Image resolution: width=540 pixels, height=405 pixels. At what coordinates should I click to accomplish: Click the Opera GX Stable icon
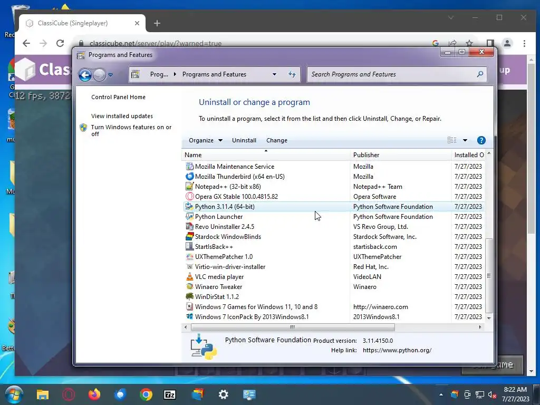pyautogui.click(x=189, y=196)
